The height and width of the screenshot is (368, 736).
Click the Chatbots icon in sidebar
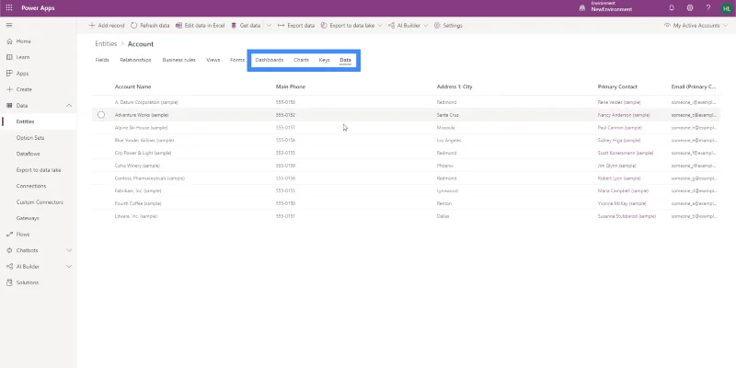(x=9, y=250)
